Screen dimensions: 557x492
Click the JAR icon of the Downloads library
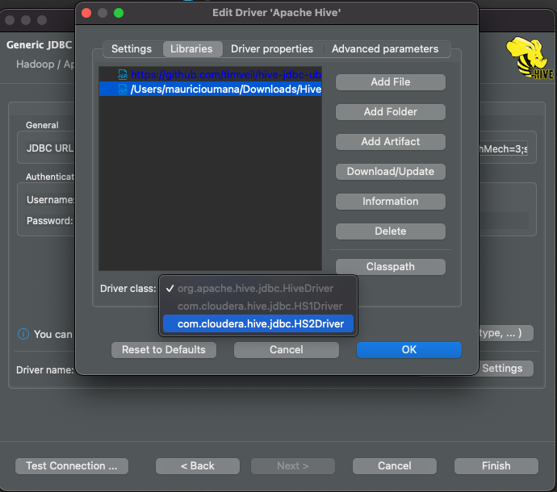123,89
